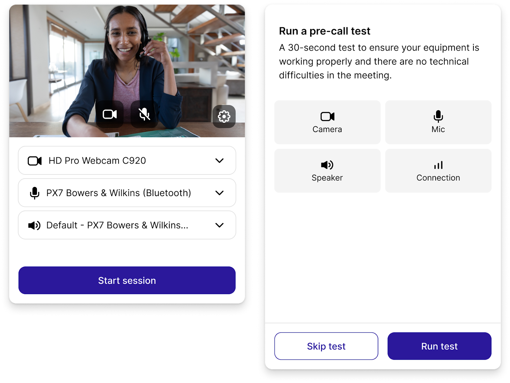Image resolution: width=510 pixels, height=383 pixels.
Task: Expand the PX7 Bowers & Wilkins (Bluetooth) chevron
Action: click(x=219, y=193)
